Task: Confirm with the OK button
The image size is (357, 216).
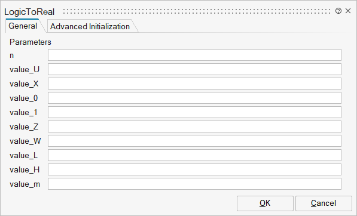Action: click(x=265, y=203)
